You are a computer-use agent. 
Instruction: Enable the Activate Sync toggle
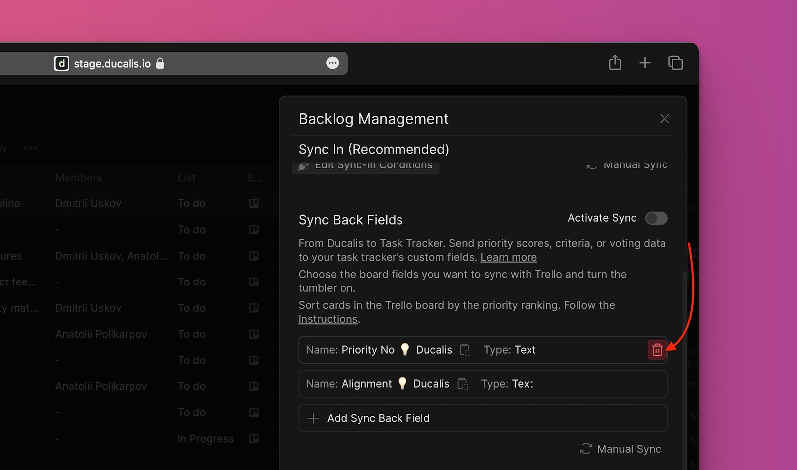point(656,218)
